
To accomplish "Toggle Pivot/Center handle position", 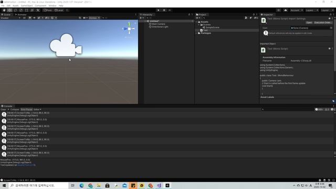I will (48, 10).
